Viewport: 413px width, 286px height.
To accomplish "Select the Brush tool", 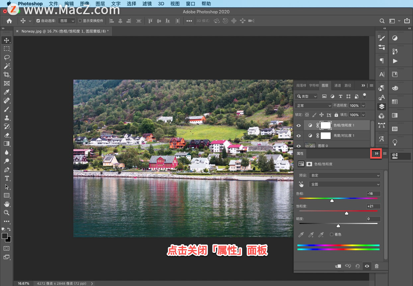I will pos(7,109).
